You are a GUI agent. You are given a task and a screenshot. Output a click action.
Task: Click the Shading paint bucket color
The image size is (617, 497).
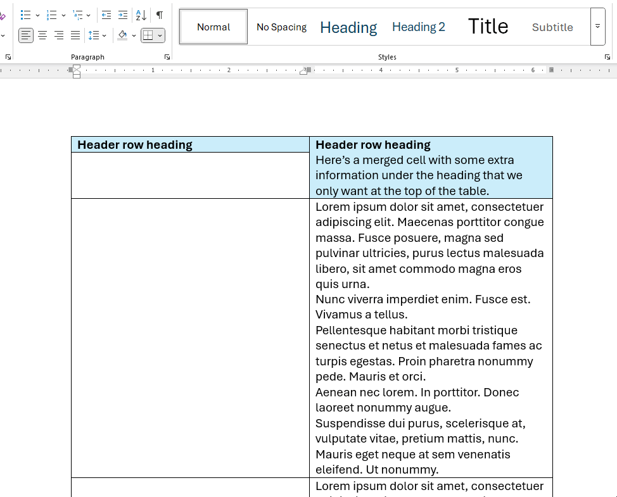pyautogui.click(x=123, y=35)
